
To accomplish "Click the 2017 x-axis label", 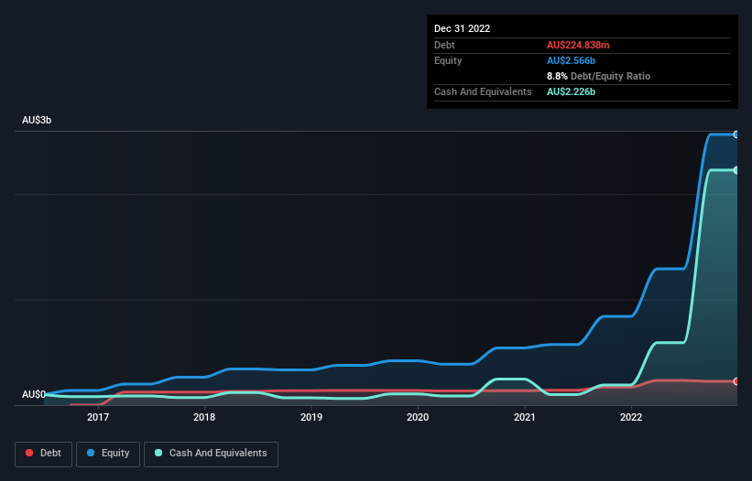I will click(x=98, y=417).
